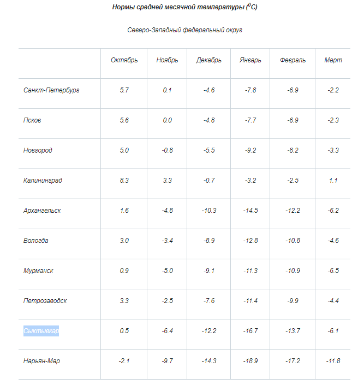Click the Декабрь column header

click(208, 60)
